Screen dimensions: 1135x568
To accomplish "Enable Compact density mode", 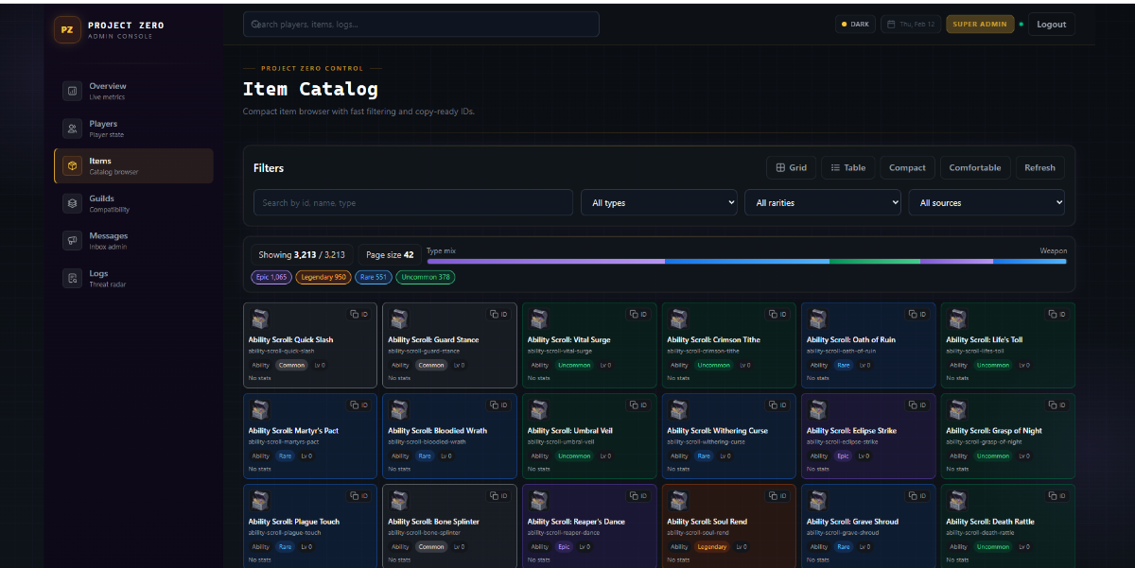I will coord(907,168).
